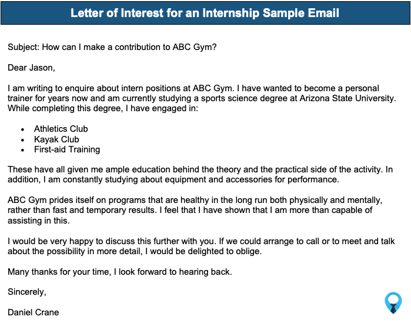Click the bullet dot before First-aid Training
This screenshot has height=323, width=411.
tap(23, 150)
